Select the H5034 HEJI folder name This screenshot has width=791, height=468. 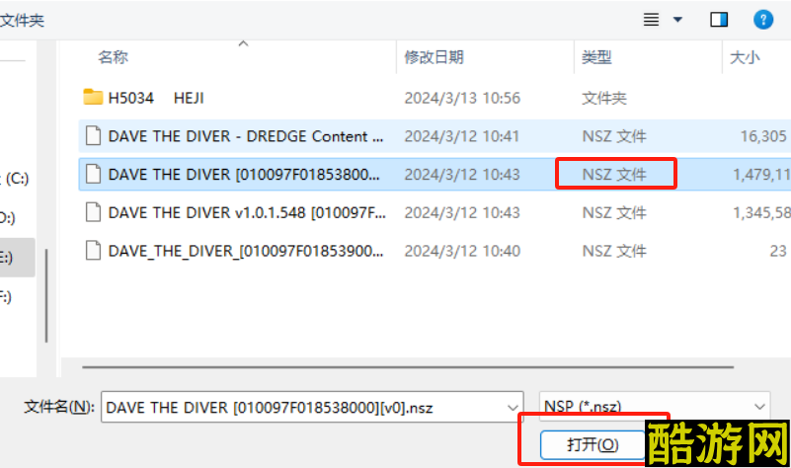point(156,98)
